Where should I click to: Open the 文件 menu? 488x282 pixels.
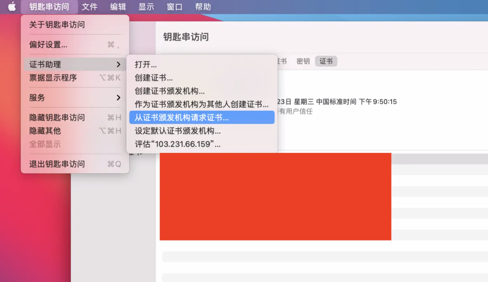click(x=90, y=7)
